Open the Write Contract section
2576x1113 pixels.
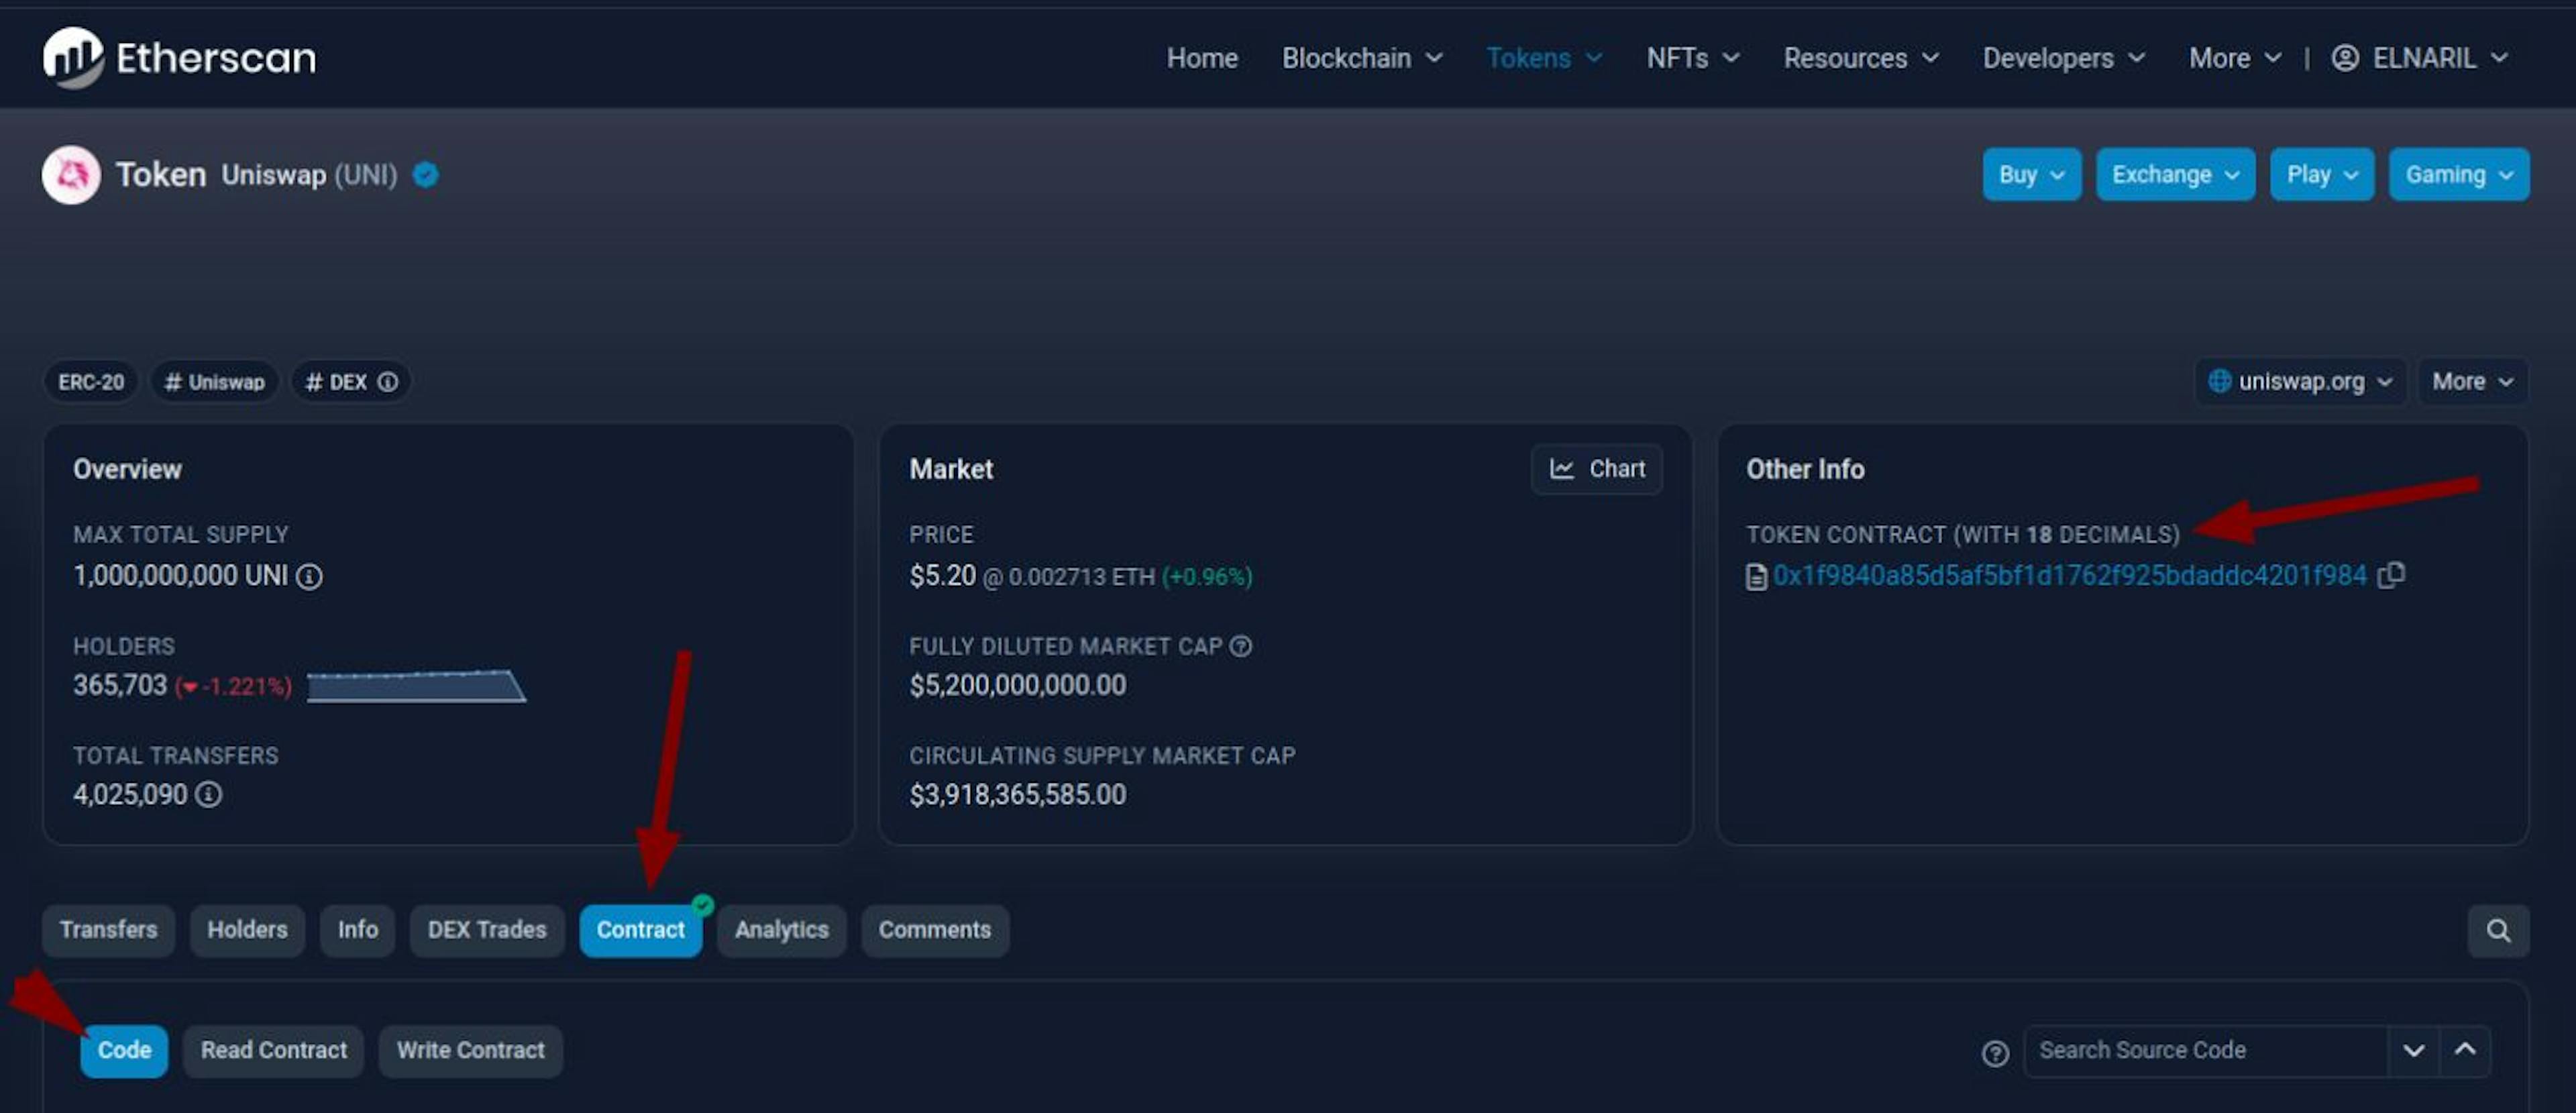470,1049
